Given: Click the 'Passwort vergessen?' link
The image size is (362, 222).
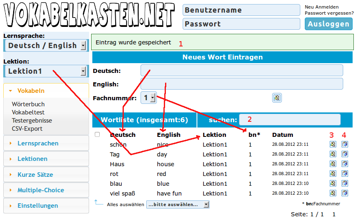Looking at the screenshot, I should [x=329, y=13].
